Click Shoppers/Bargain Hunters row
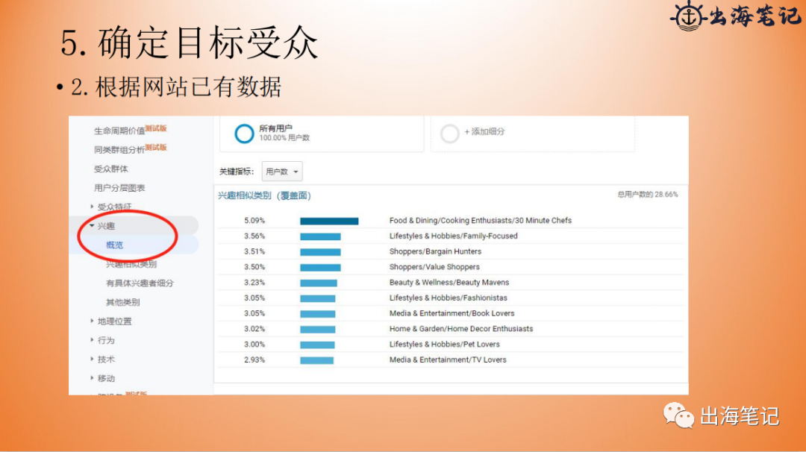The height and width of the screenshot is (452, 806). point(451,251)
